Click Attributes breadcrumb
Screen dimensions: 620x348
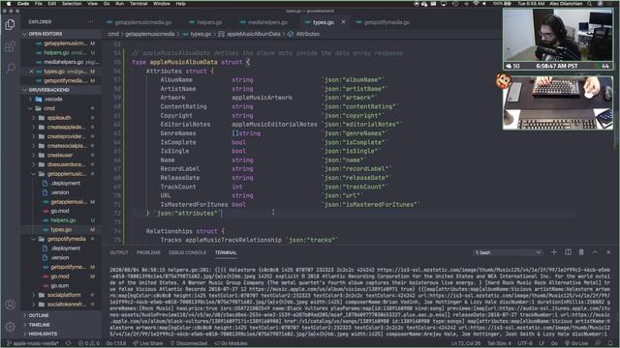(x=308, y=34)
